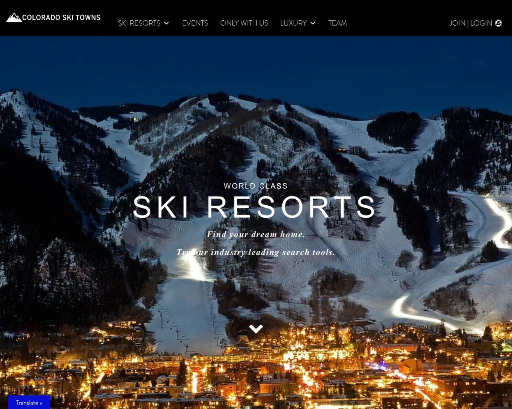Image resolution: width=512 pixels, height=409 pixels.
Task: Click the JOIN link
Action: click(x=457, y=23)
